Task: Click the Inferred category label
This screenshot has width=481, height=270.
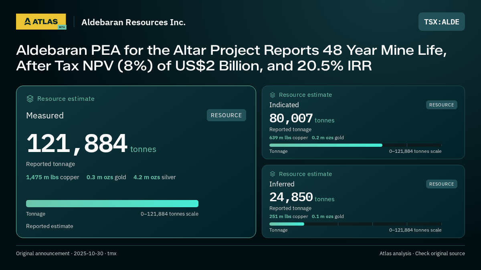Action: pyautogui.click(x=282, y=184)
